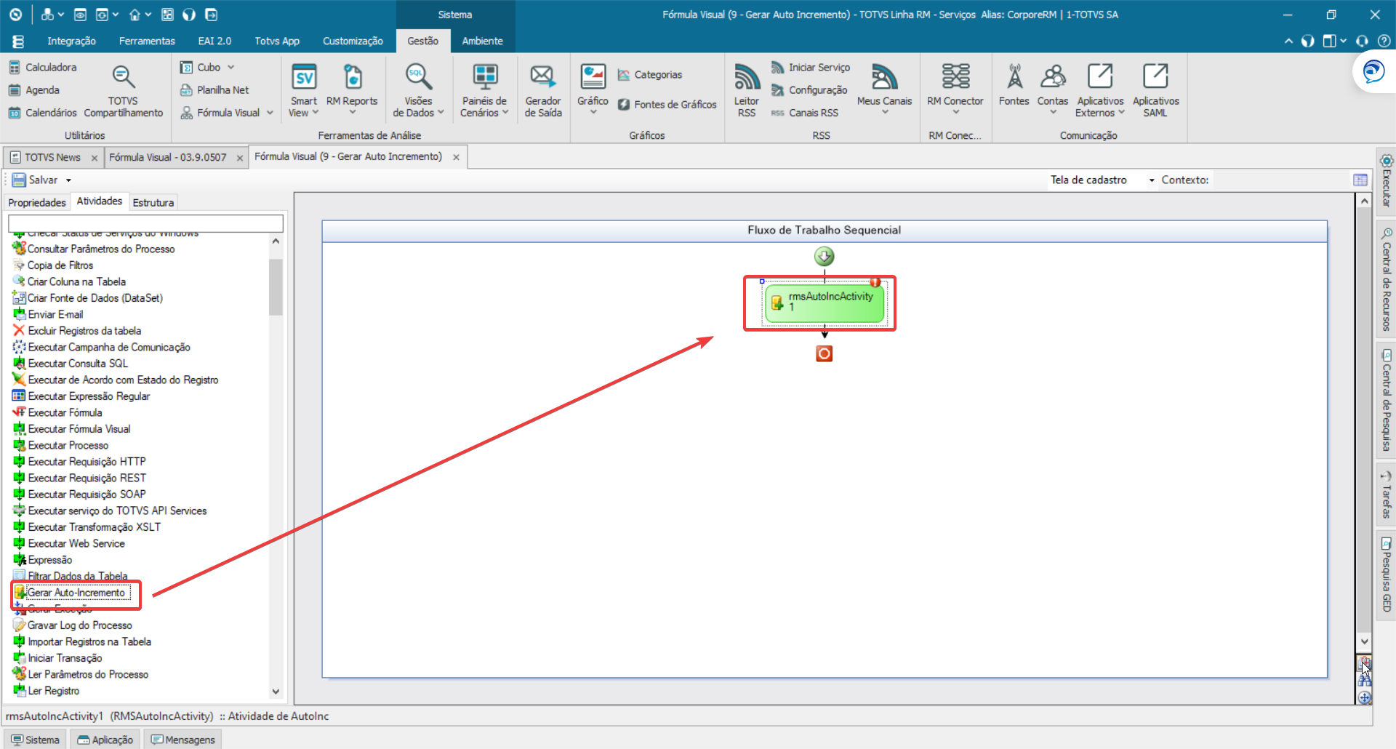Screen dimensions: 1396x749
Task: Open Planilha Net
Action: click(x=214, y=90)
